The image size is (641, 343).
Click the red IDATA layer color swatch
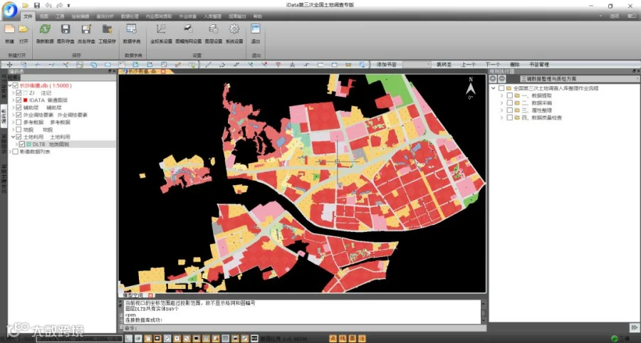(x=25, y=100)
